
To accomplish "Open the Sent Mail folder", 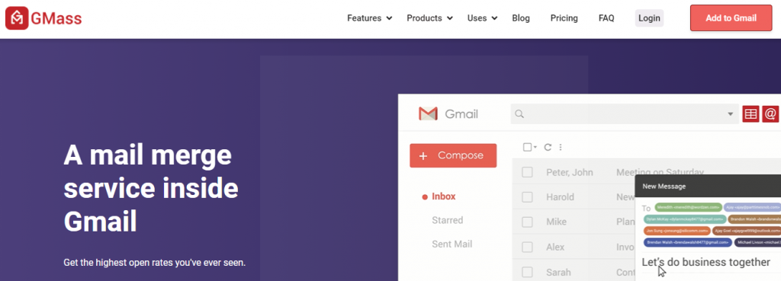I will point(452,244).
